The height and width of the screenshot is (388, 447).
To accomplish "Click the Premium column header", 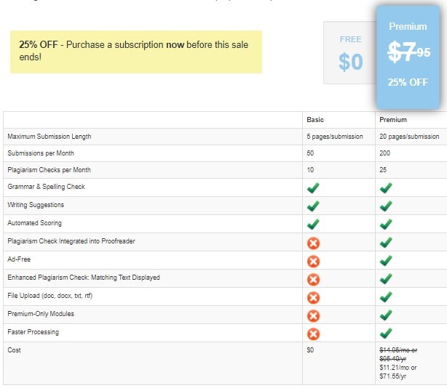I will tap(392, 120).
